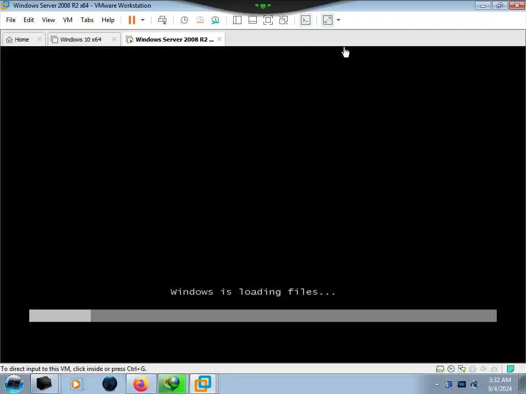
Task: Close the Windows Server 2008 R2 tab
Action: 219,39
